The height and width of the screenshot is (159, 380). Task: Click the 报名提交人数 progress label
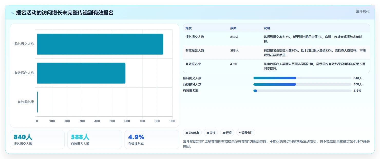(x=192, y=78)
